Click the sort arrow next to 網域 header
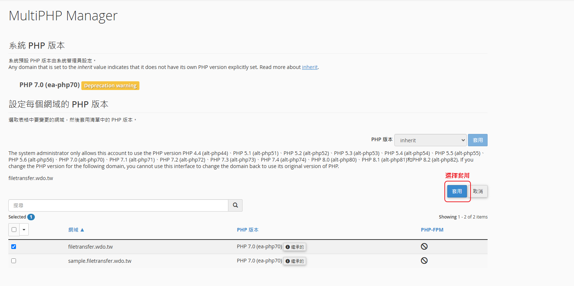Screen dimensions: 574x286 coord(82,230)
